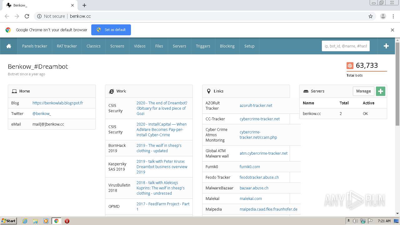Click the ip, bot_id search field
Viewport: 400px width, 225px height.
pyautogui.click(x=346, y=46)
